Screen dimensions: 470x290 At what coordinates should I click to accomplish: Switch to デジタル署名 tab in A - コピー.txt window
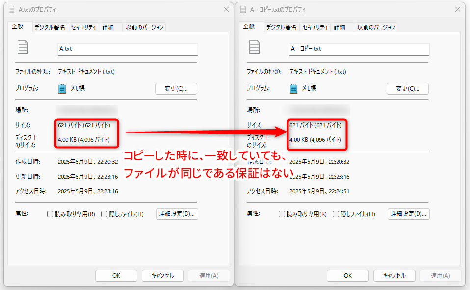[x=281, y=27]
